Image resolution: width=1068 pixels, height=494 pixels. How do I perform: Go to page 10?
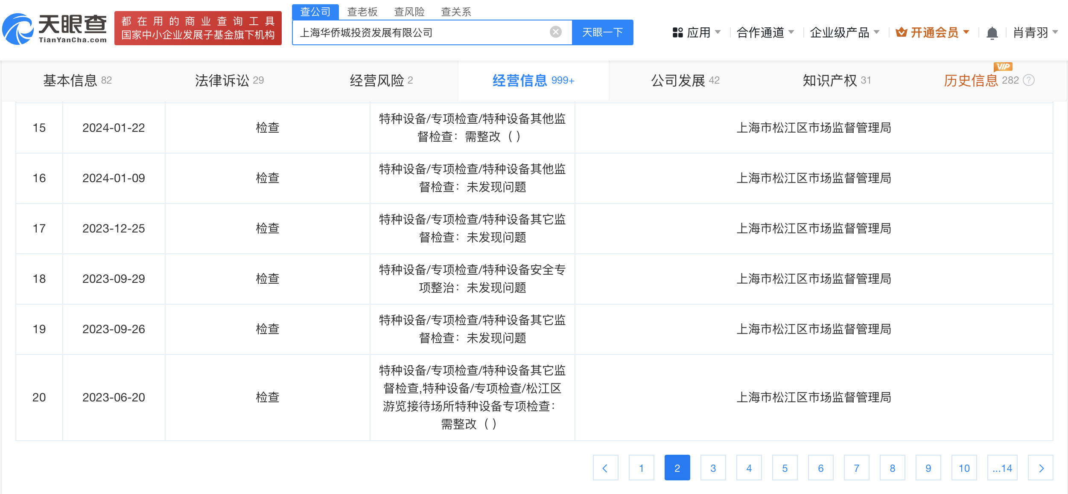coord(964,468)
